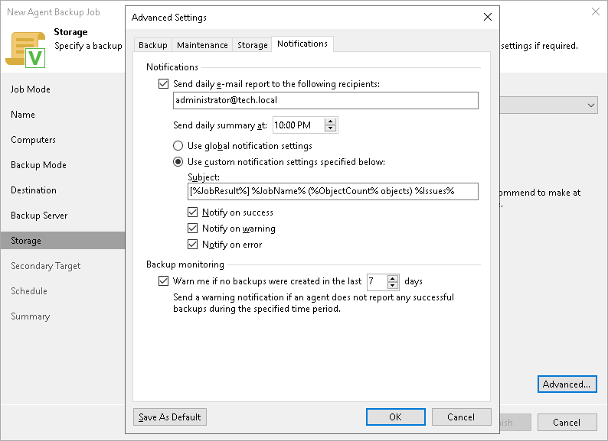Select Use custom notification settings radio

(178, 162)
